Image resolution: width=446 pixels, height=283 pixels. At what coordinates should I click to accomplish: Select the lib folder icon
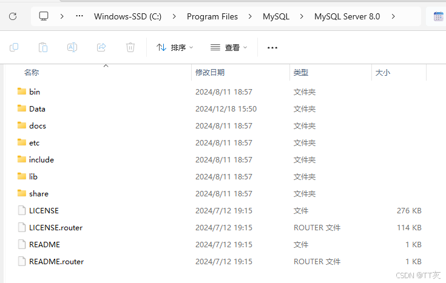point(22,176)
